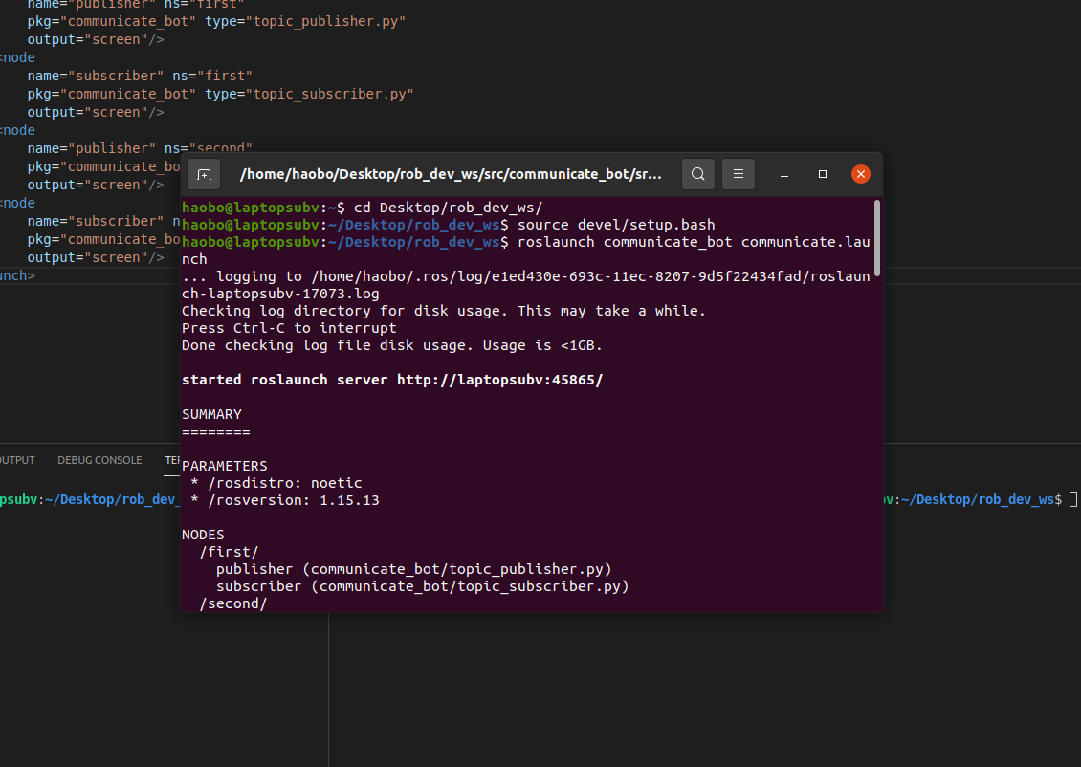The image size is (1081, 767).
Task: Click the '/rosversion: 1.15.13' line
Action: (x=285, y=500)
